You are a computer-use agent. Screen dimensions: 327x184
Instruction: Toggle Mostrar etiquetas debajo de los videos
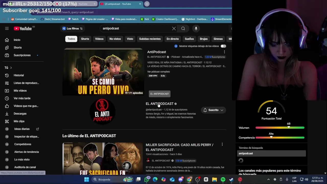pyautogui.click(x=223, y=46)
